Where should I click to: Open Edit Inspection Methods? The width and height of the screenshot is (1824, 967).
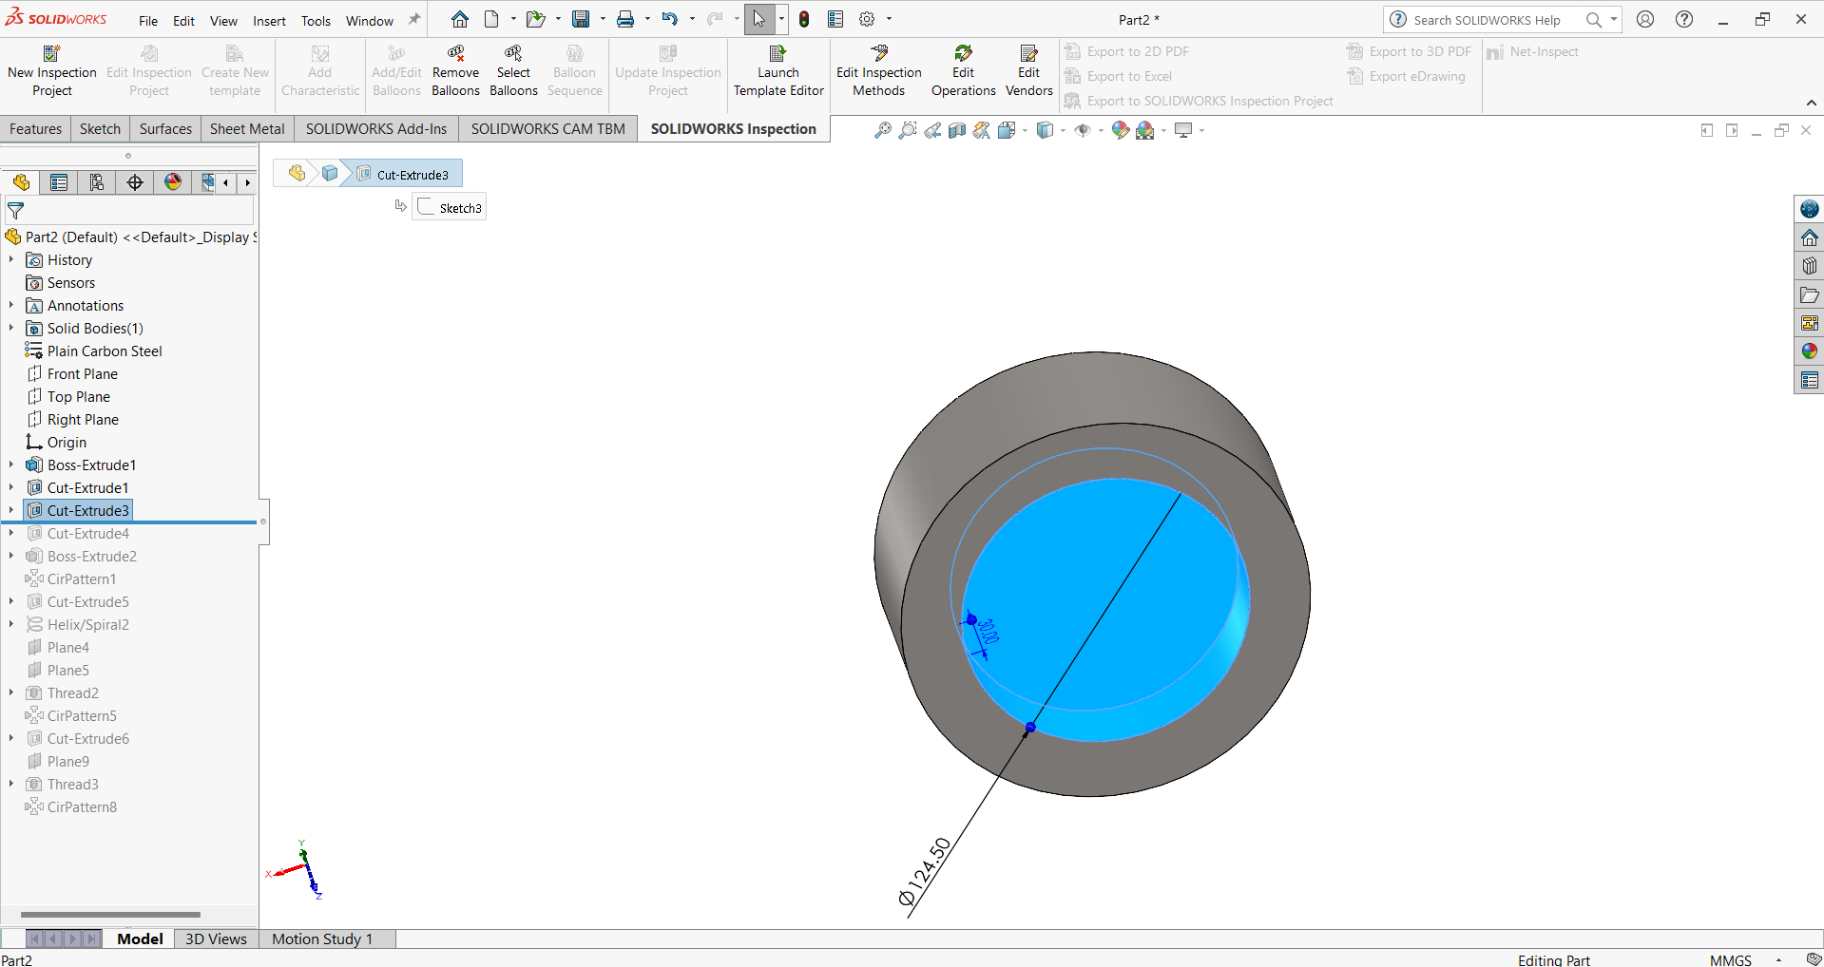(878, 71)
